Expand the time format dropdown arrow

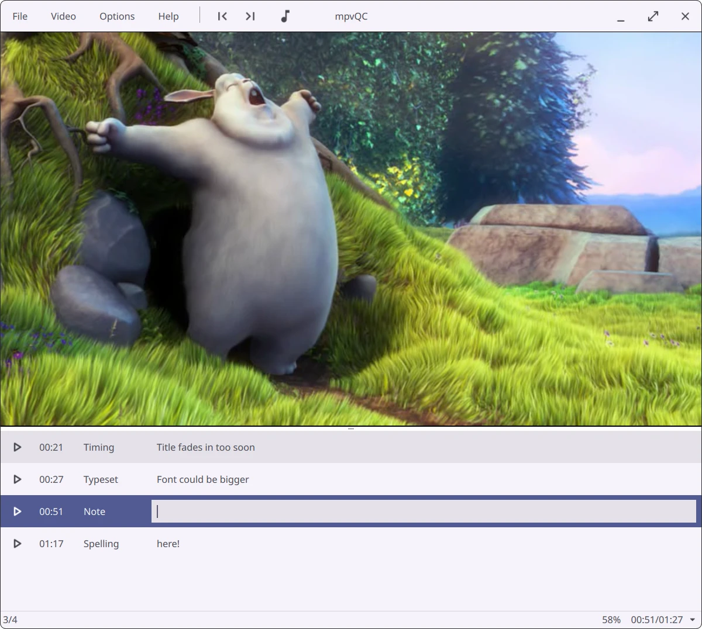(x=693, y=620)
